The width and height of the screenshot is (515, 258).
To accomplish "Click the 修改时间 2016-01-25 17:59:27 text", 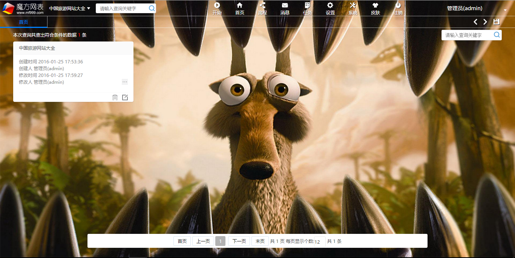I will (x=51, y=75).
